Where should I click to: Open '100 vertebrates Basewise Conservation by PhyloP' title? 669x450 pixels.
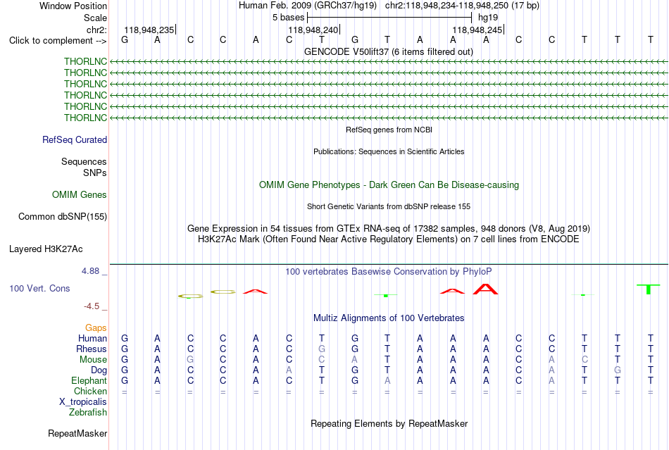click(389, 271)
